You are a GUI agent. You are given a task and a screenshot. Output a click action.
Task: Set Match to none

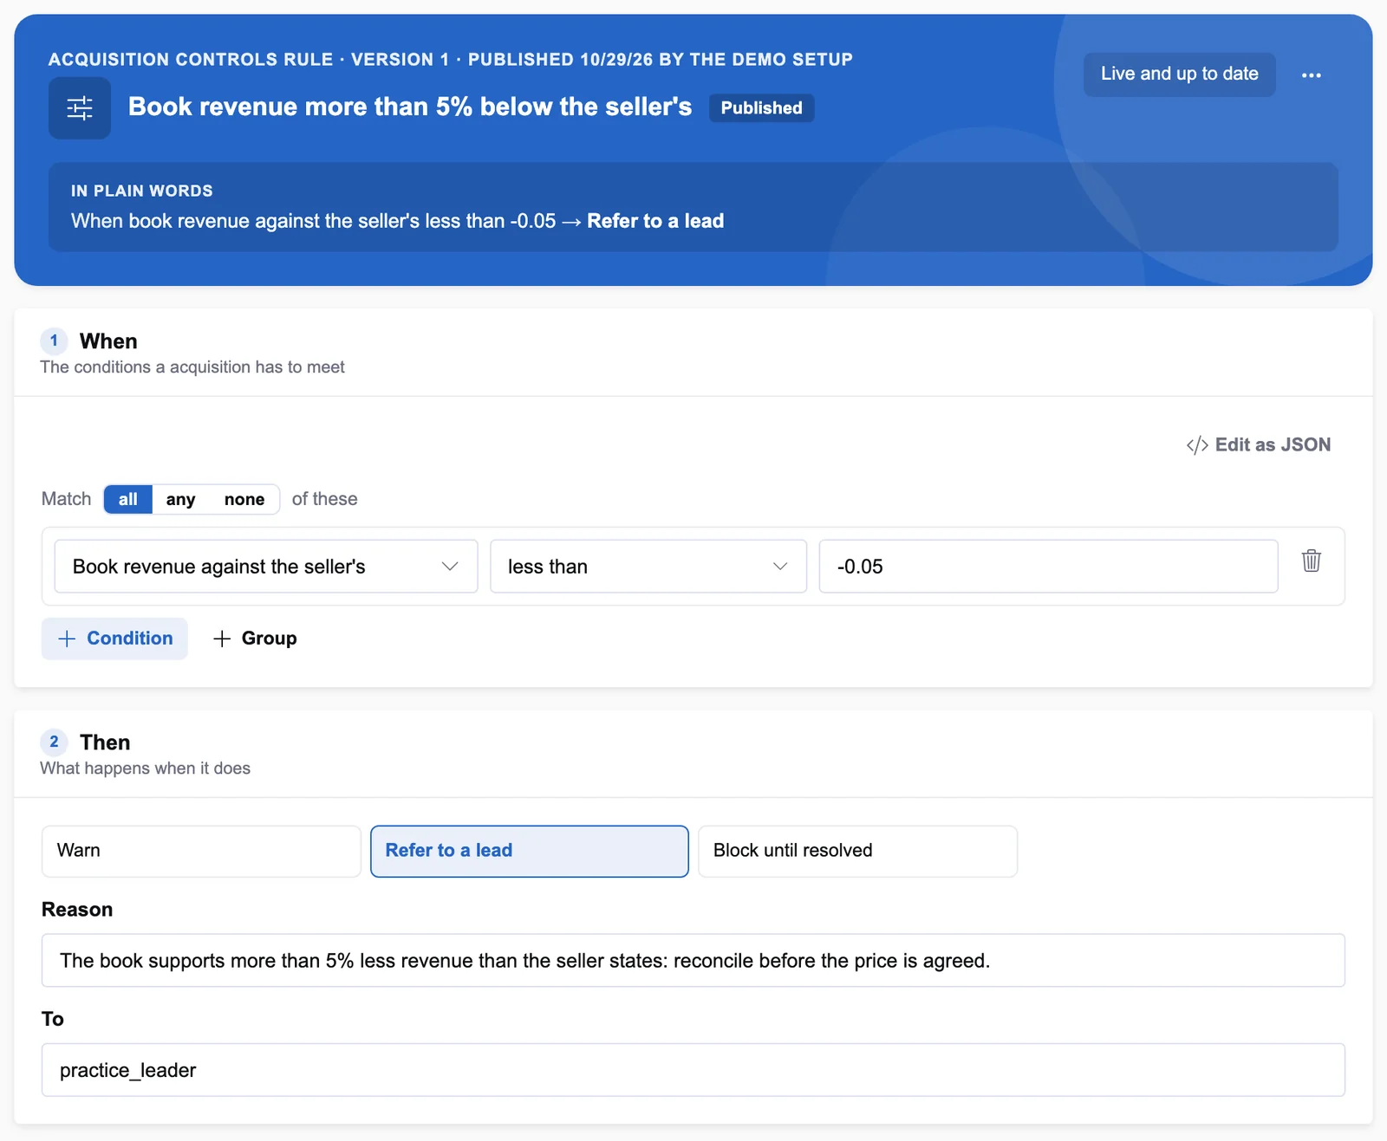[244, 499]
